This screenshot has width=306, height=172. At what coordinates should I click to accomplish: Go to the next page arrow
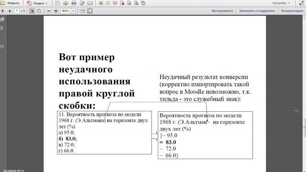pyautogui.click(x=10, y=11)
